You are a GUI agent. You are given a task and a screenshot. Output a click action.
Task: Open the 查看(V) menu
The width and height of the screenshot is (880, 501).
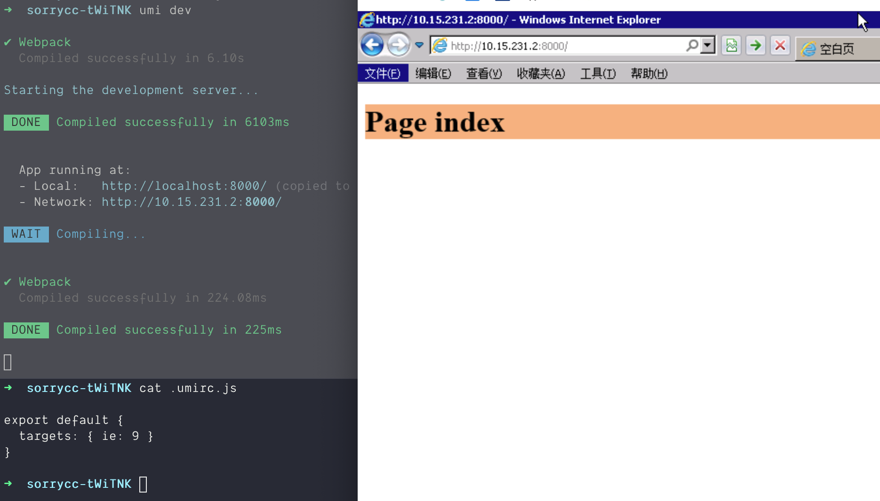pyautogui.click(x=484, y=73)
